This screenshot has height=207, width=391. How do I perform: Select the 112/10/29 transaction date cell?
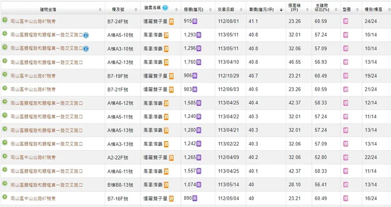click(228, 76)
